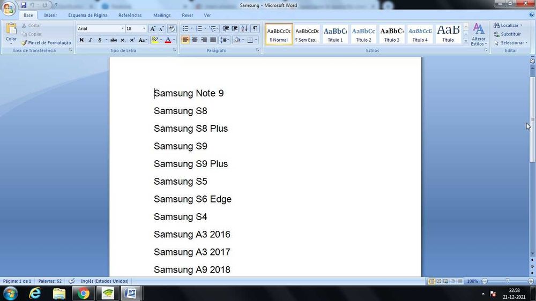536x301 pixels.
Task: Apply the text highlight color
Action: pos(154,40)
